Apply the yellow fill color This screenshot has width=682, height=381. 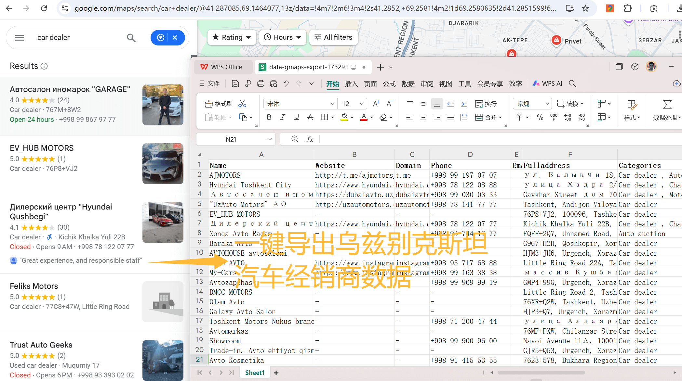click(344, 117)
